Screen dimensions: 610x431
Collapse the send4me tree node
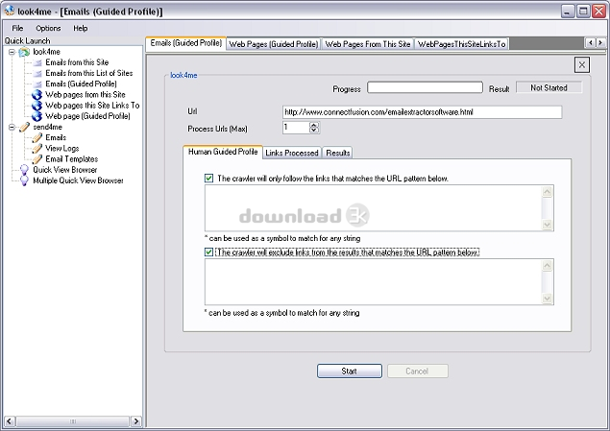click(x=12, y=127)
